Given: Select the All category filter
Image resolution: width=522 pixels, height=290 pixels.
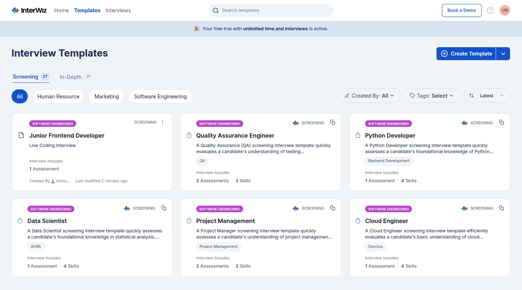Looking at the screenshot, I should [x=19, y=97].
